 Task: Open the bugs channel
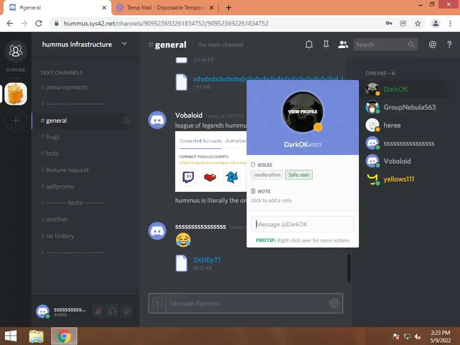(x=53, y=137)
